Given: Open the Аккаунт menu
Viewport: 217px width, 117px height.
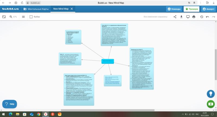Looking at the screenshot, I should 208,9.
